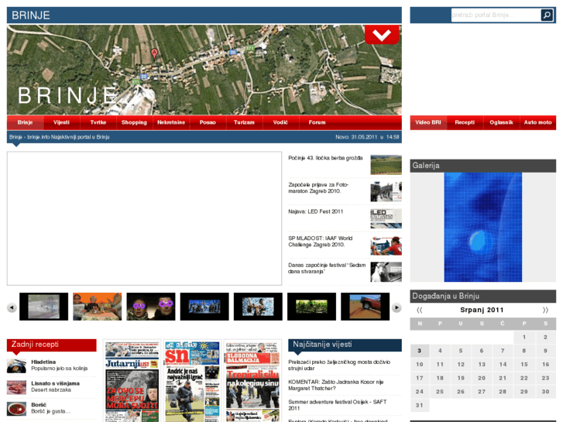Screen dimensions: 563x422
Task: Open the Tvrtke menu item
Action: [98, 122]
